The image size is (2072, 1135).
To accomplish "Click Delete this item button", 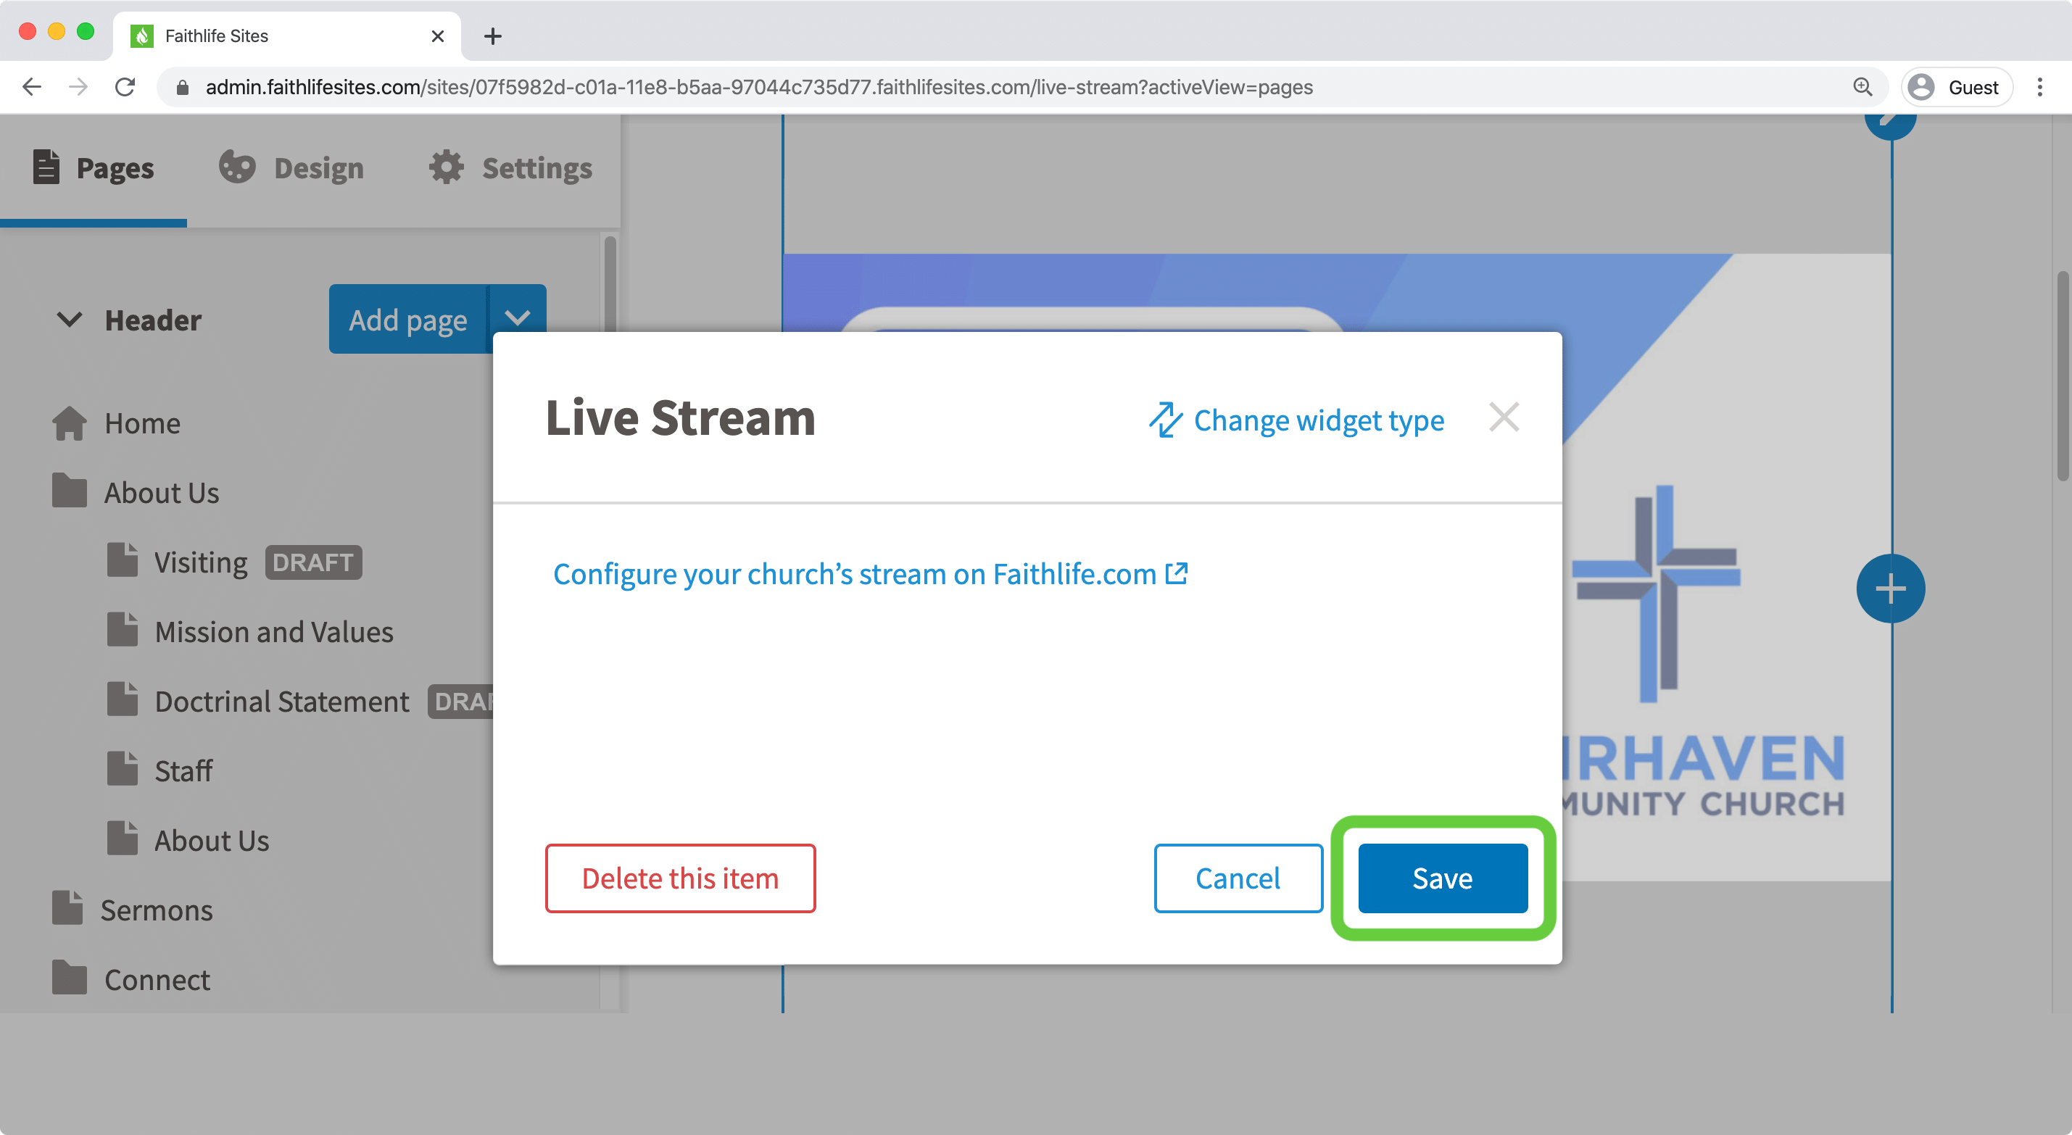I will click(680, 878).
